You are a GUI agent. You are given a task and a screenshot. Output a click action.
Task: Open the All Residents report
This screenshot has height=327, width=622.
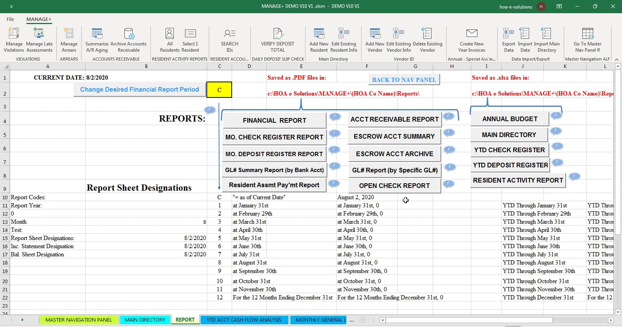click(x=170, y=40)
